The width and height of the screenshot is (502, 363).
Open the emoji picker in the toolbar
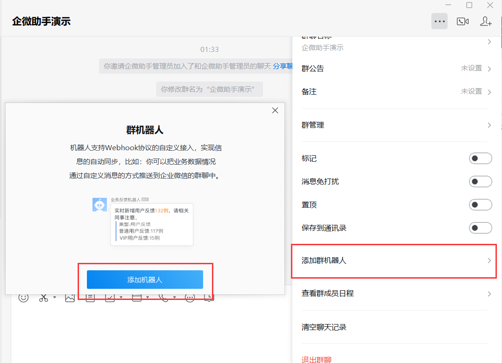tap(23, 298)
